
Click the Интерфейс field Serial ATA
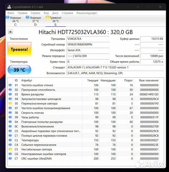tap(88, 50)
